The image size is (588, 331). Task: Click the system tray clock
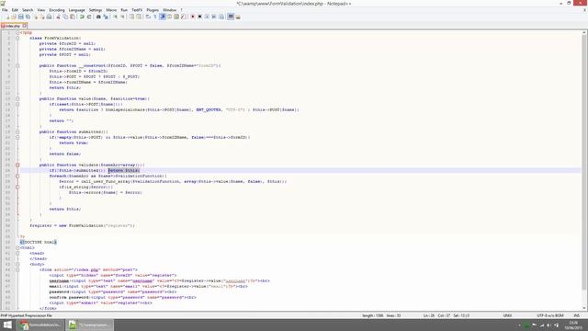pyautogui.click(x=573, y=325)
